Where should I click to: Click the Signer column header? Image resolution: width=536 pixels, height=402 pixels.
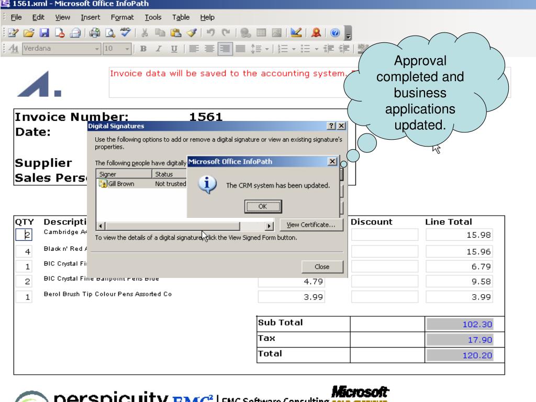(x=124, y=174)
